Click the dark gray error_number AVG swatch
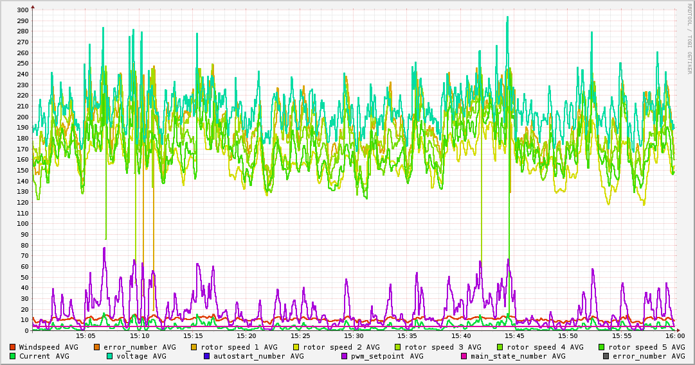The image size is (695, 365). click(606, 356)
